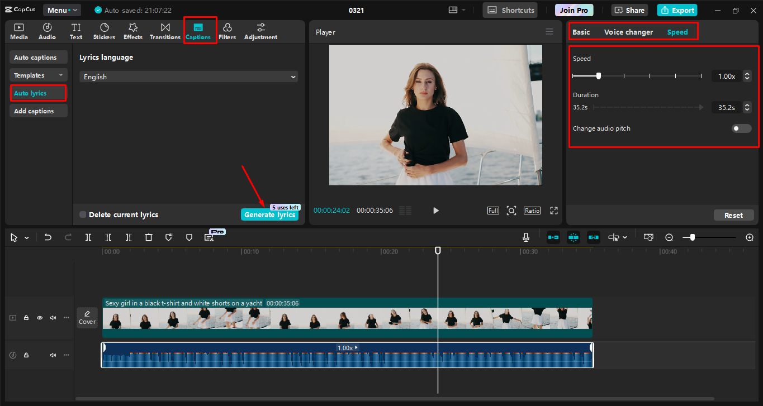Switch to the Voice changer tab

(628, 32)
